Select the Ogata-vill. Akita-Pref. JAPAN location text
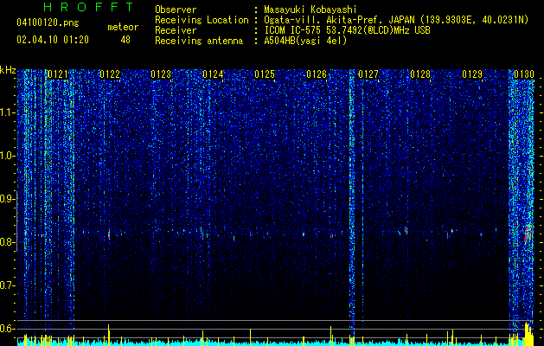The image size is (544, 346). point(396,20)
